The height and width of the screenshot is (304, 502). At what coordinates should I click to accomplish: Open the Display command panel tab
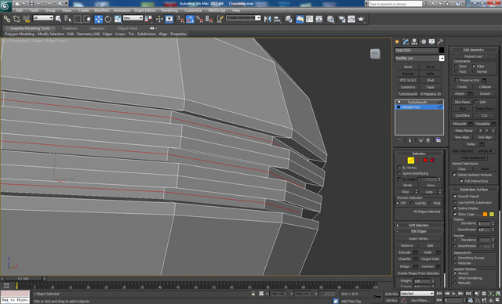coord(432,42)
